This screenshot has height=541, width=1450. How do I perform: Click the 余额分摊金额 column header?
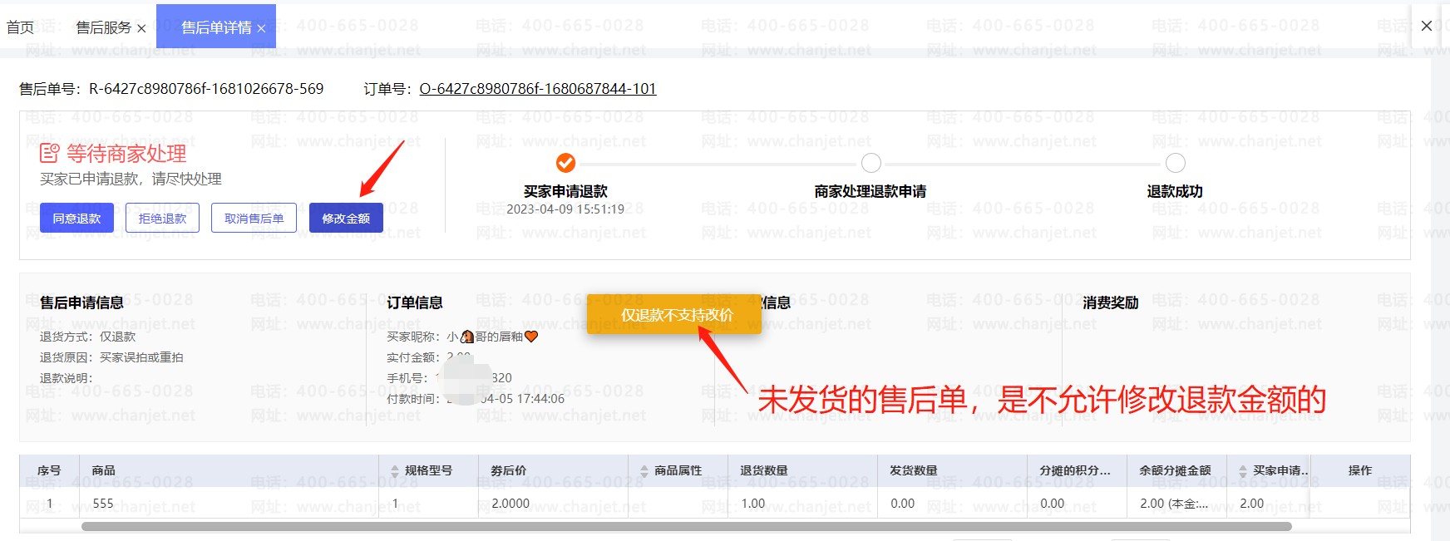[1175, 470]
